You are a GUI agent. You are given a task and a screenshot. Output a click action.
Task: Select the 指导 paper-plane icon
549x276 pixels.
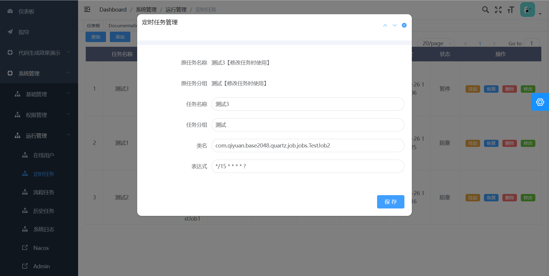point(10,32)
